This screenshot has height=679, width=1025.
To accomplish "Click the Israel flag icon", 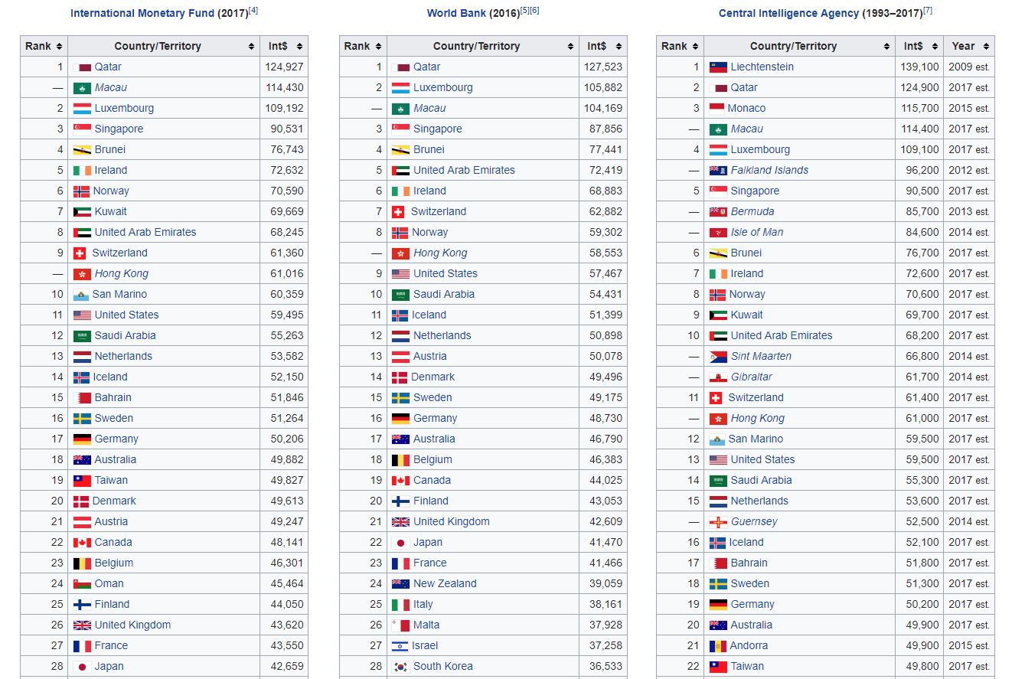I will pyautogui.click(x=400, y=646).
